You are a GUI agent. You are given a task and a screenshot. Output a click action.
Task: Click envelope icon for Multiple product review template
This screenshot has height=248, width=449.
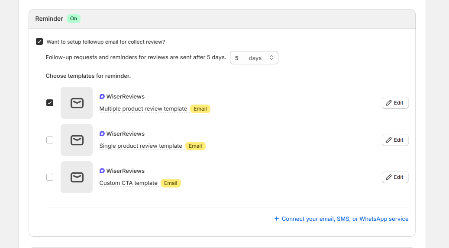(77, 103)
